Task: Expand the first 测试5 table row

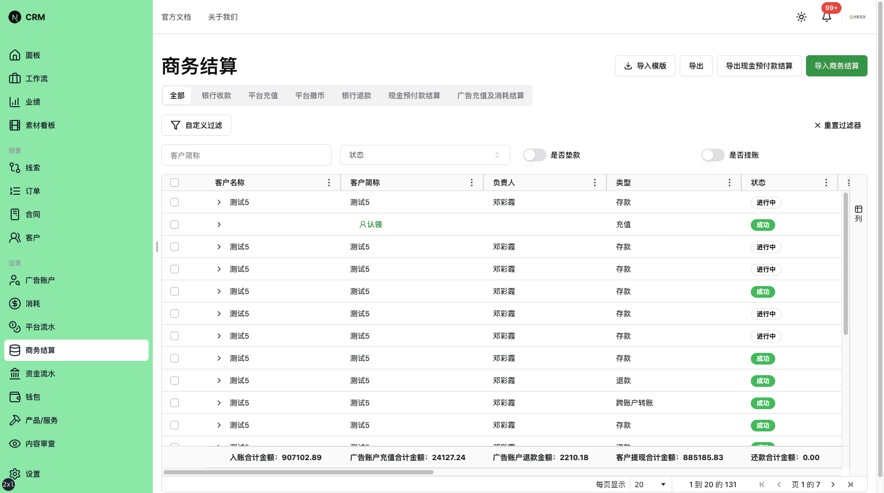Action: tap(218, 202)
